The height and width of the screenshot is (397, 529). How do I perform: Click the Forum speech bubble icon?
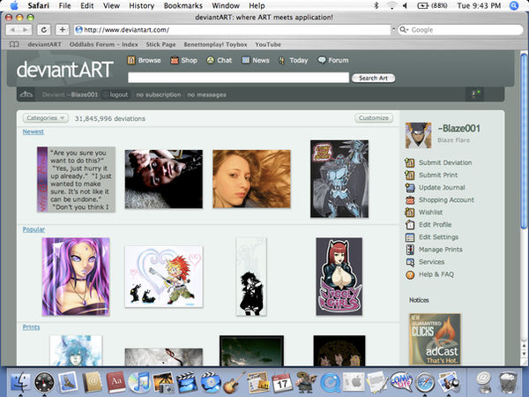coord(322,60)
